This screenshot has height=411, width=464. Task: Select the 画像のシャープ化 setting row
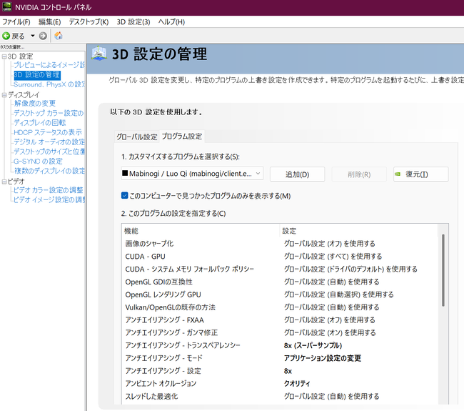[x=279, y=244]
